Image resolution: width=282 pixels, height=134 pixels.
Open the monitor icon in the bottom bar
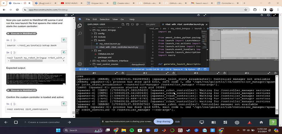(202, 122)
